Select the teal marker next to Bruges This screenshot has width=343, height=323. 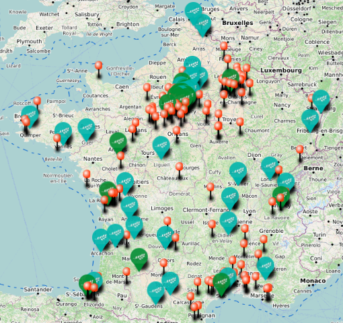click(x=193, y=12)
